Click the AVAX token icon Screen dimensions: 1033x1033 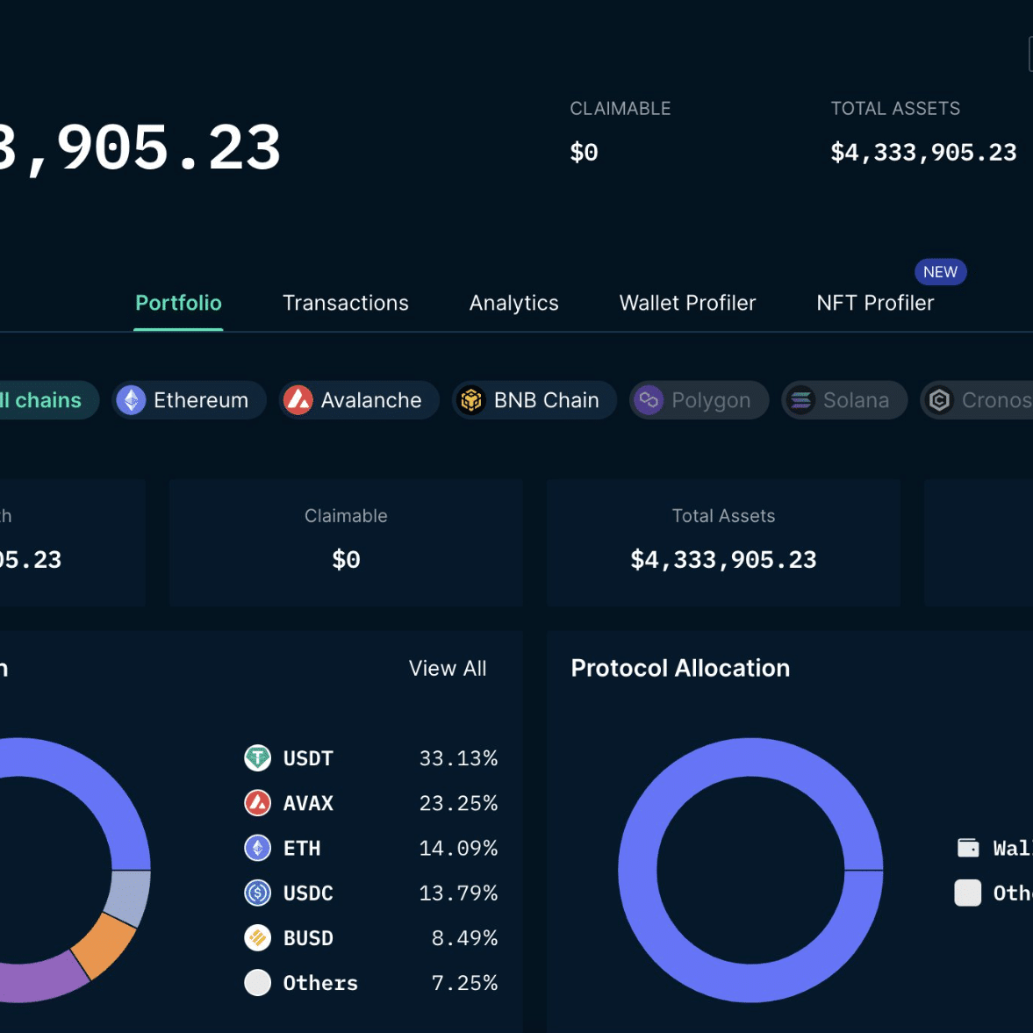[x=257, y=802]
